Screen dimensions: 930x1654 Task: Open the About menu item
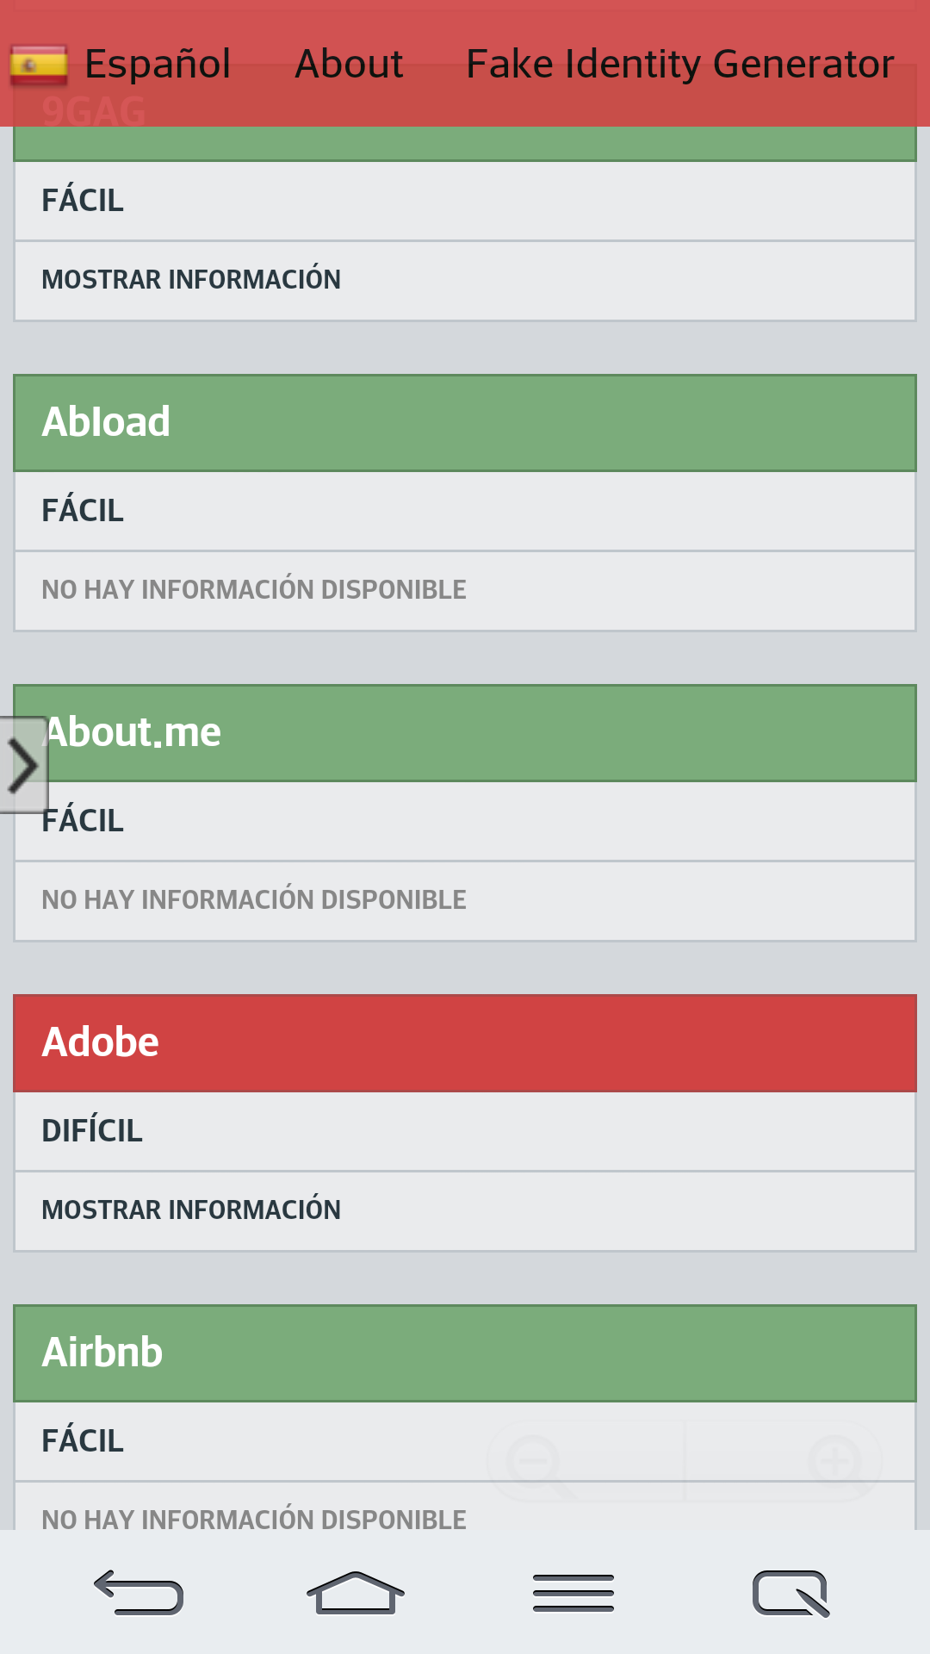pyautogui.click(x=349, y=65)
